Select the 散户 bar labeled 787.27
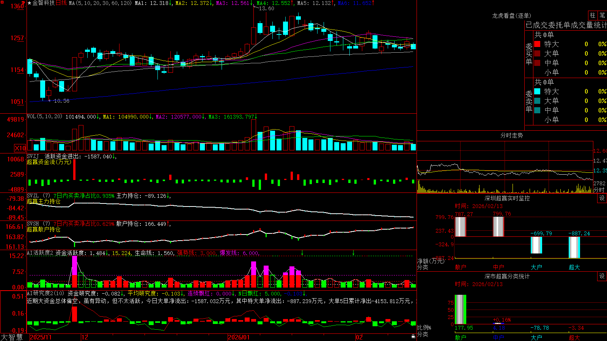This screenshot has height=341, width=607. [x=460, y=227]
